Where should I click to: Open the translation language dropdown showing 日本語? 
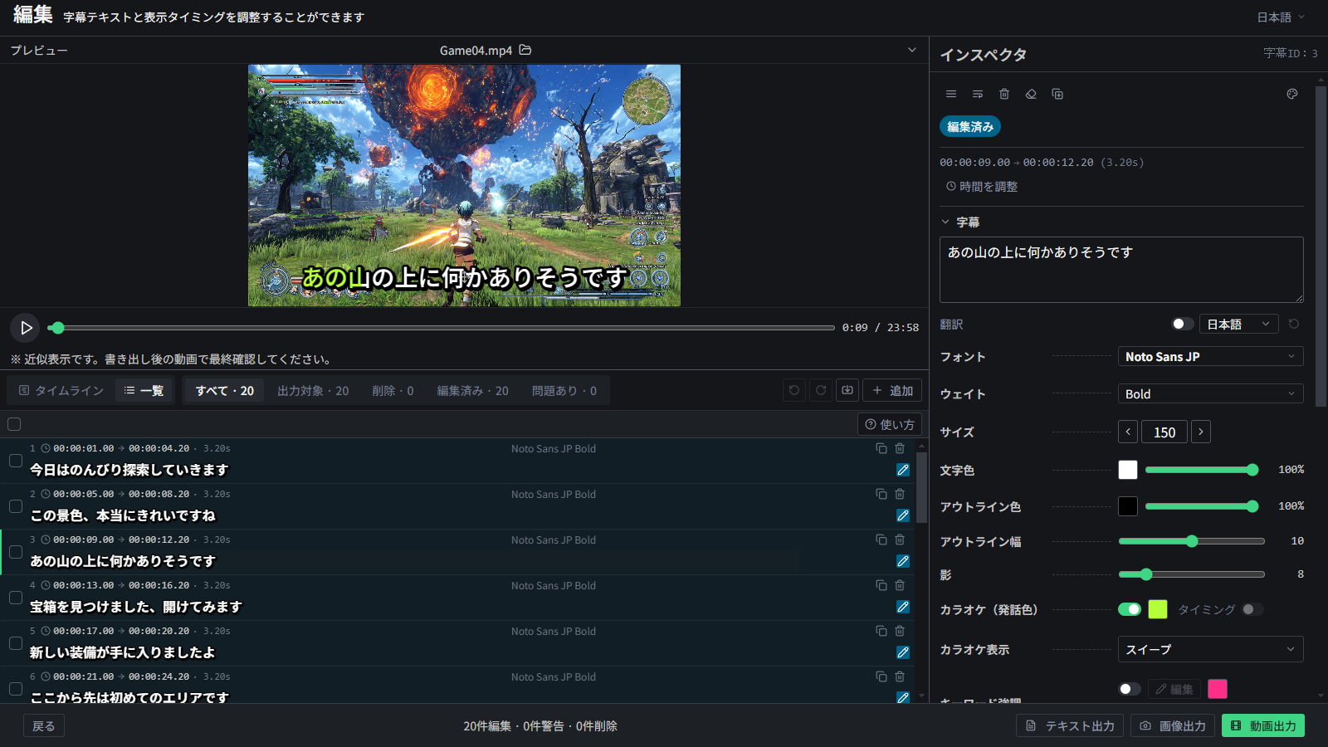tap(1238, 324)
